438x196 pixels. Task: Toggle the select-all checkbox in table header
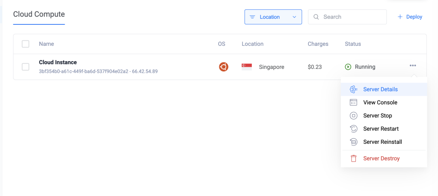pyautogui.click(x=26, y=44)
